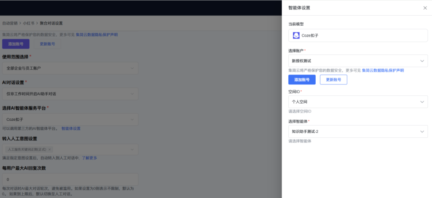Click 聚合对话设置 in the breadcrumb
Screen dimensions: 432x198
(51, 23)
